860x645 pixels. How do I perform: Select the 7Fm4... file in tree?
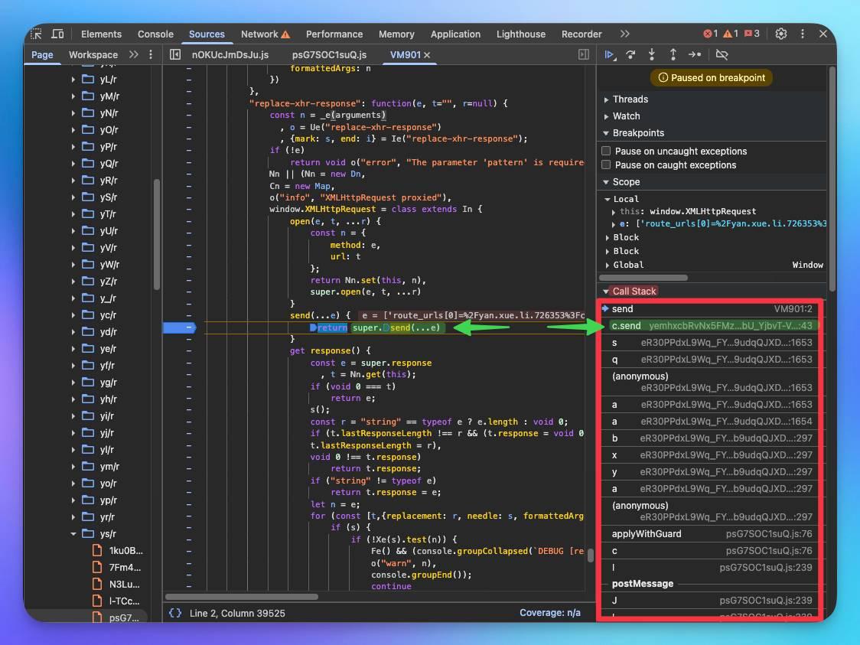point(125,567)
